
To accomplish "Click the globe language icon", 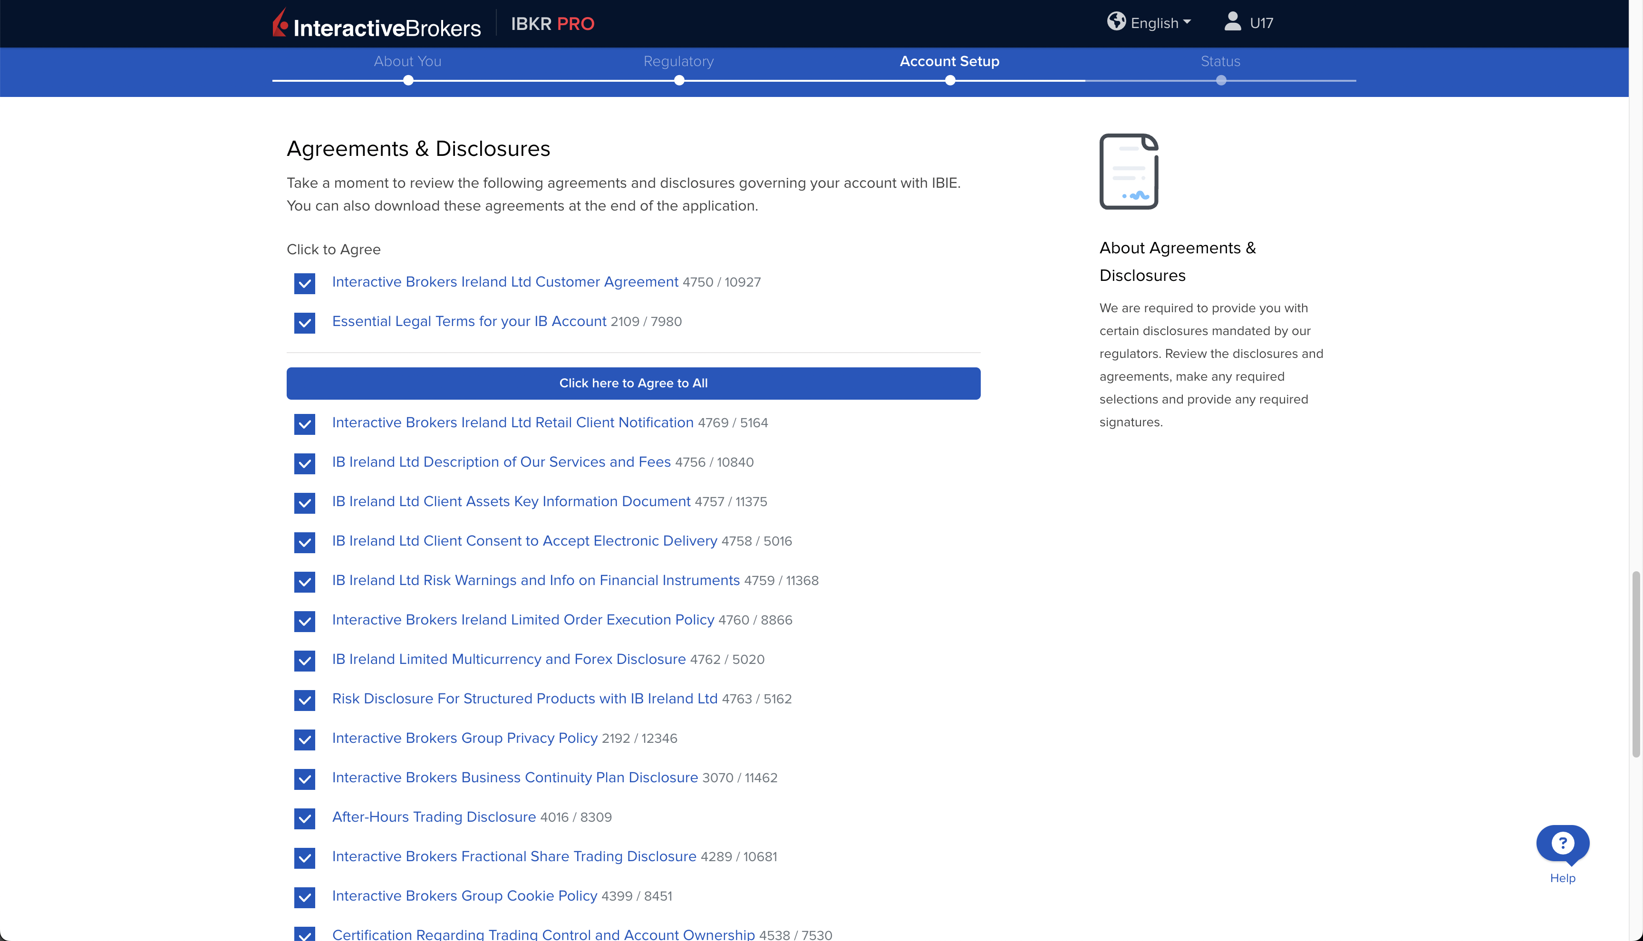I will 1116,22.
